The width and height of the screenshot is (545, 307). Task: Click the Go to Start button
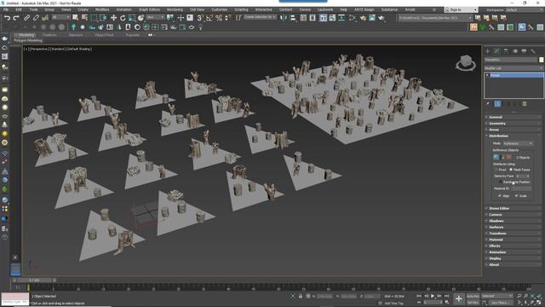[419, 296]
